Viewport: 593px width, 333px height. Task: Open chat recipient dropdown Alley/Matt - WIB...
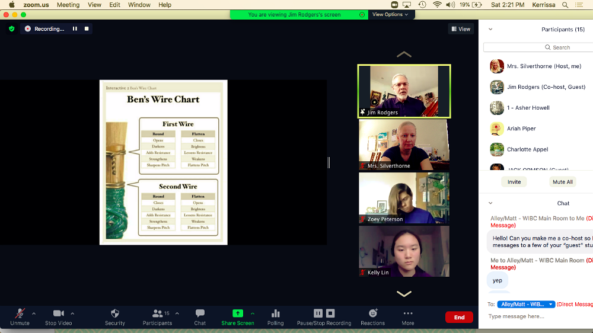pos(526,305)
